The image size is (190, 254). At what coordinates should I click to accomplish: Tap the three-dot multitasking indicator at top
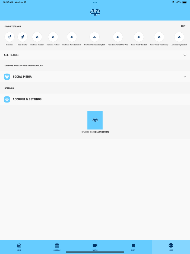(95, 2)
